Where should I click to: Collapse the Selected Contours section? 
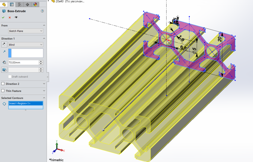point(44,98)
